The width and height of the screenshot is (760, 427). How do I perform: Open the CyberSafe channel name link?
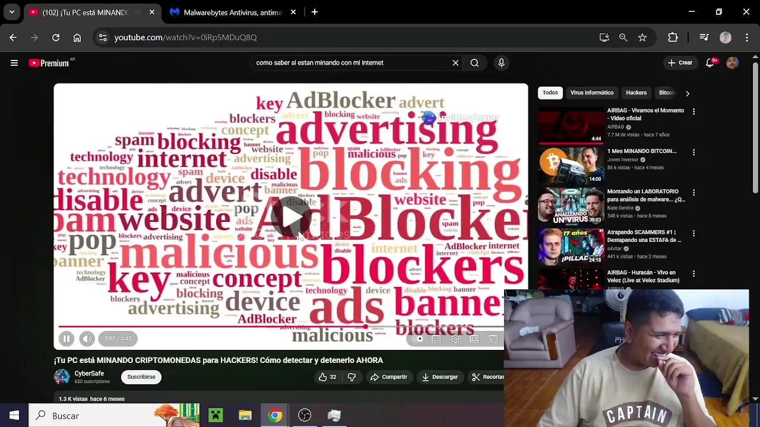89,374
